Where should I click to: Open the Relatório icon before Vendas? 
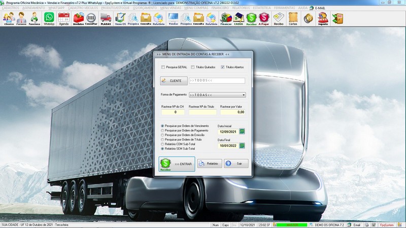158,19
